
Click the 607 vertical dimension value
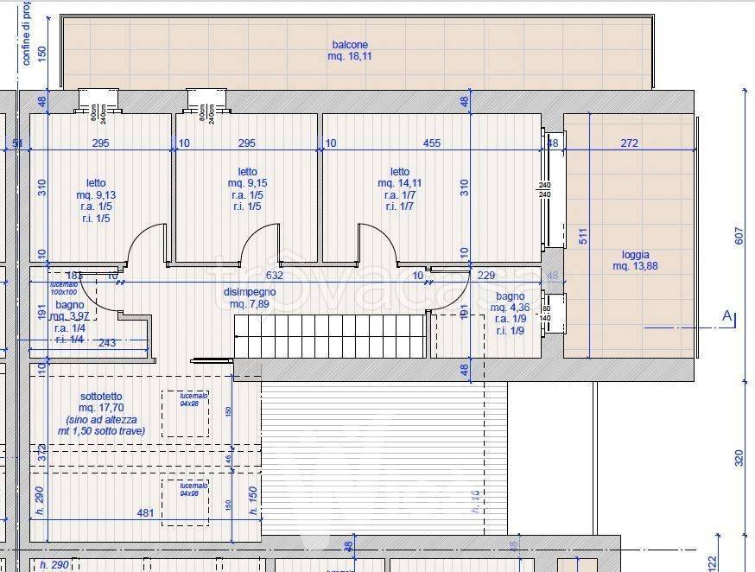point(738,235)
